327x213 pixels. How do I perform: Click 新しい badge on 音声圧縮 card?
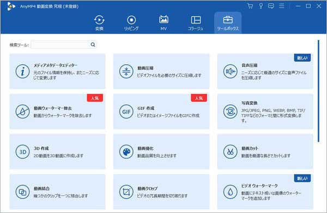point(302,58)
